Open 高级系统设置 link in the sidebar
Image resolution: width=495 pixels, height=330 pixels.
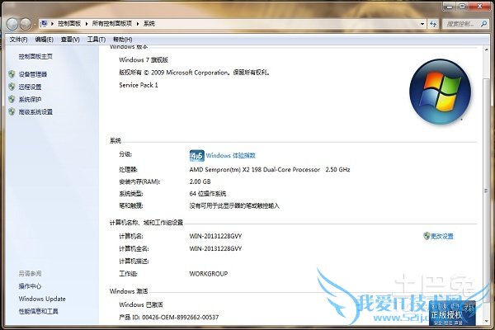(x=35, y=112)
